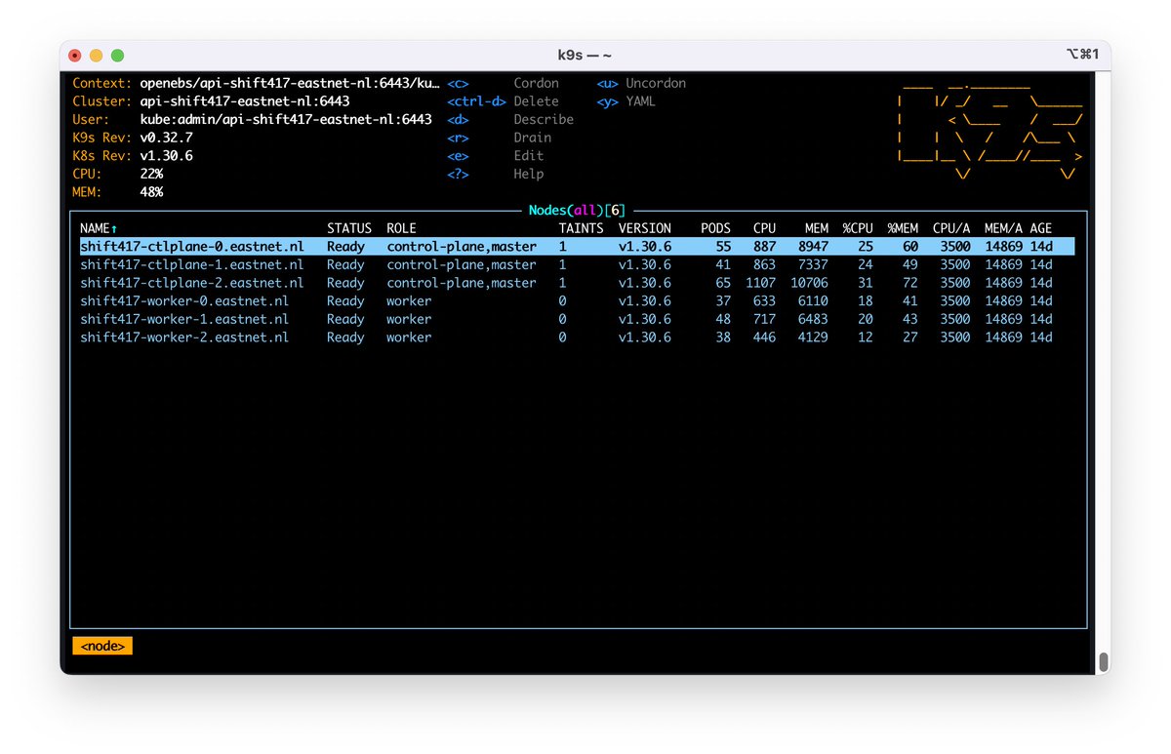Click the PODS column header

tap(715, 228)
